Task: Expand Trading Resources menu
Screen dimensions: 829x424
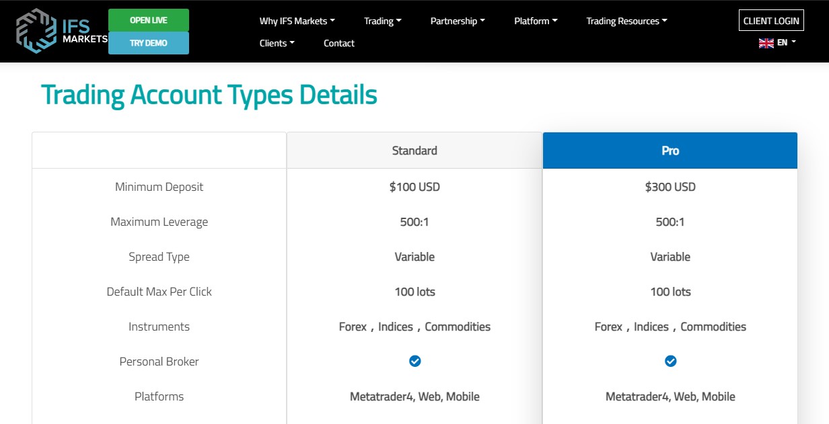Action: [x=626, y=21]
